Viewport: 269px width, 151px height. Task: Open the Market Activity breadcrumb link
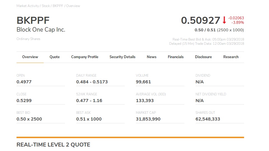[x=28, y=6]
